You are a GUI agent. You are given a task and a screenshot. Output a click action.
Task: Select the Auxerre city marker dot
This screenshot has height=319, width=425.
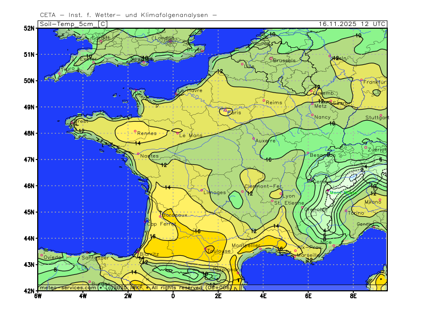point(254,138)
